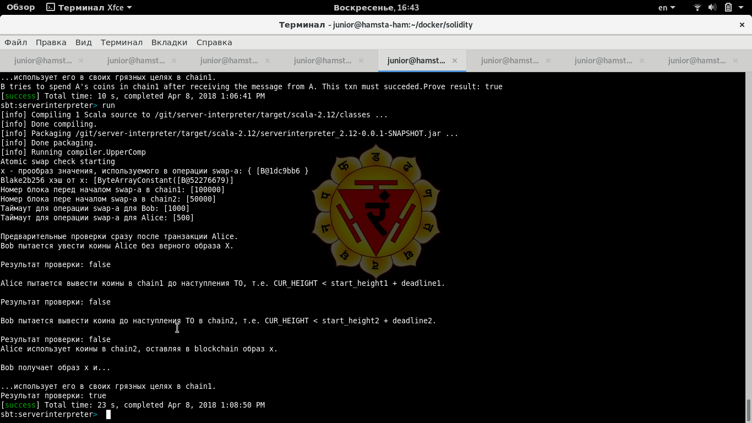The height and width of the screenshot is (423, 752).
Task: Close the first junior@hamst tab
Action: pos(81,61)
